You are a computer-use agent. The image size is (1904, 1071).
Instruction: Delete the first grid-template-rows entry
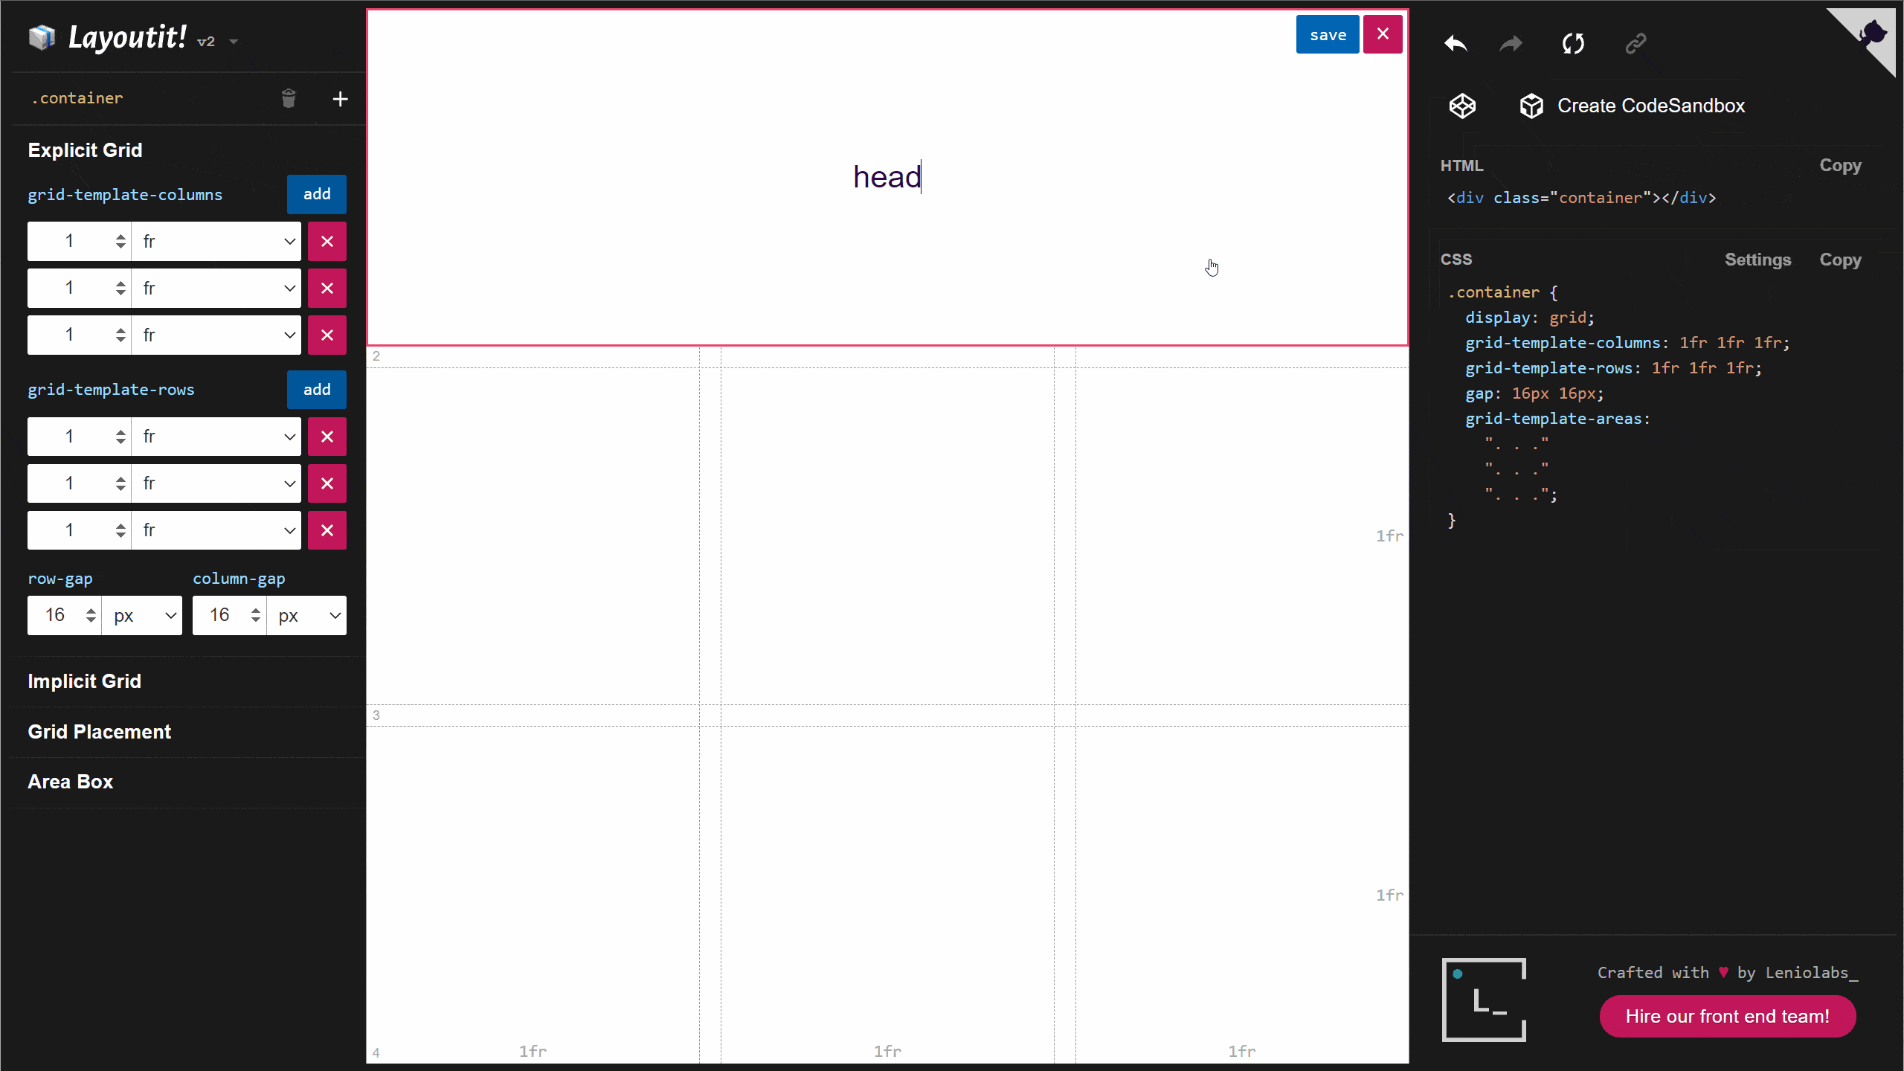(327, 437)
